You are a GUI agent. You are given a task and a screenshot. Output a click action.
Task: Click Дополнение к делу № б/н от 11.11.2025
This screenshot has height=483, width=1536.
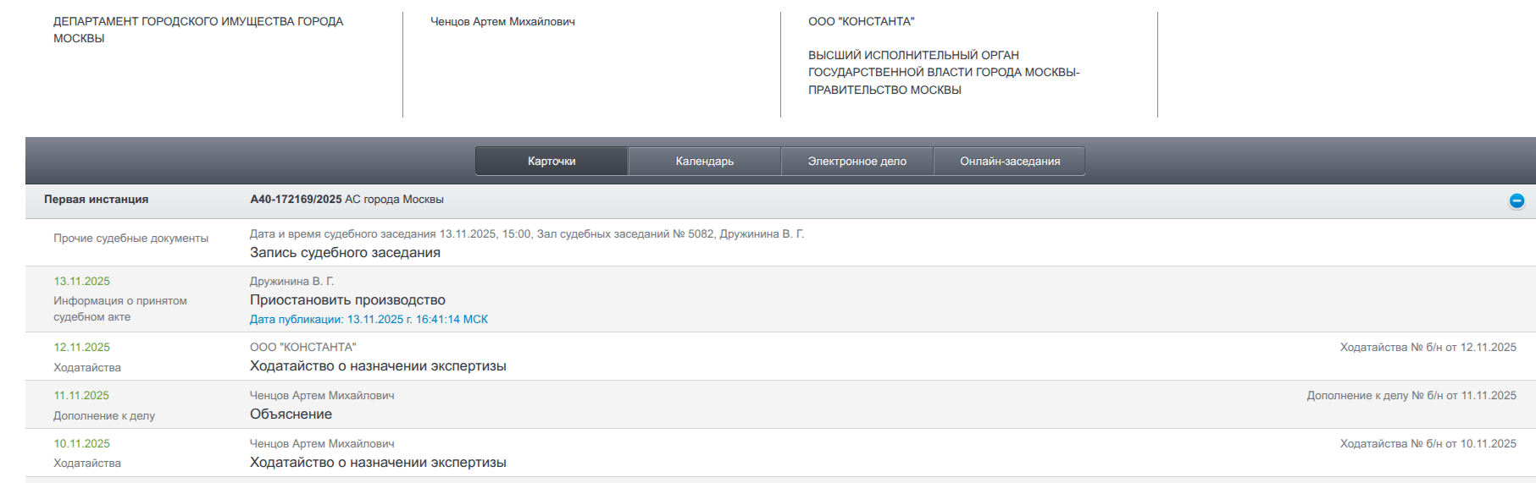pyautogui.click(x=1411, y=396)
